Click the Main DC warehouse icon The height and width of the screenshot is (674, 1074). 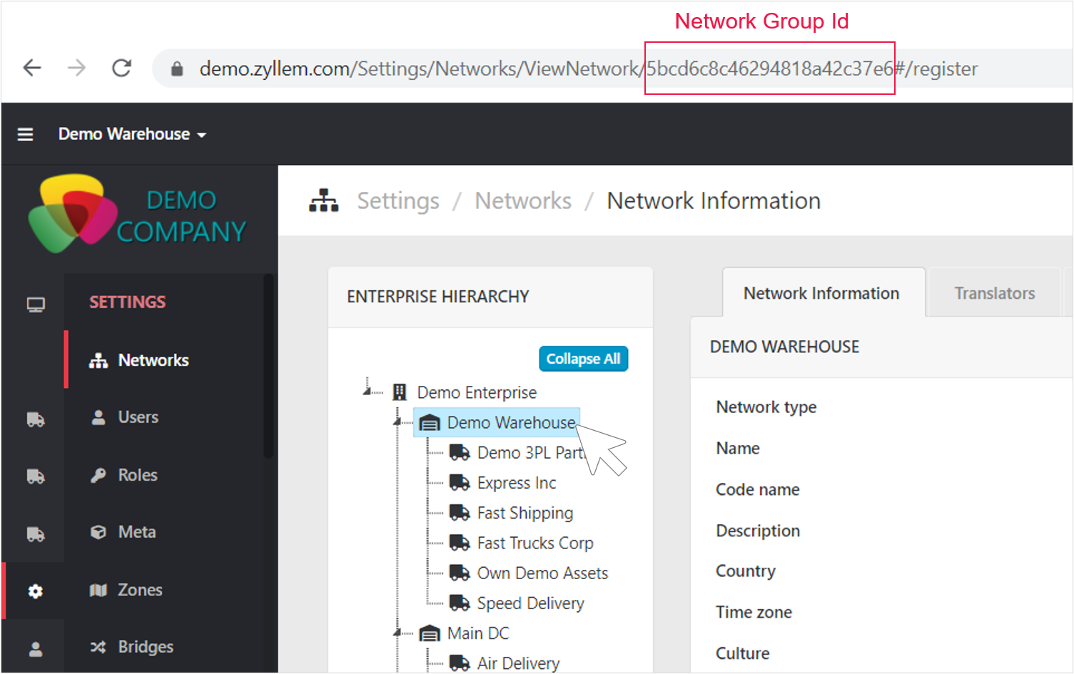coord(430,633)
